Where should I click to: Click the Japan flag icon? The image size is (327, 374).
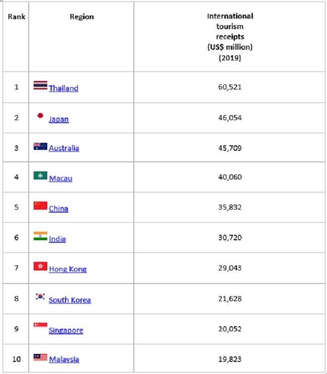click(40, 116)
